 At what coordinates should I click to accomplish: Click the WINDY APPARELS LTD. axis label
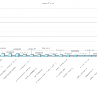(x=61, y=65)
